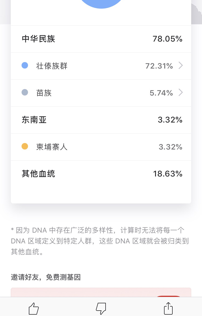Click the 5.74% percentage value
202x316 pixels.
pos(161,93)
